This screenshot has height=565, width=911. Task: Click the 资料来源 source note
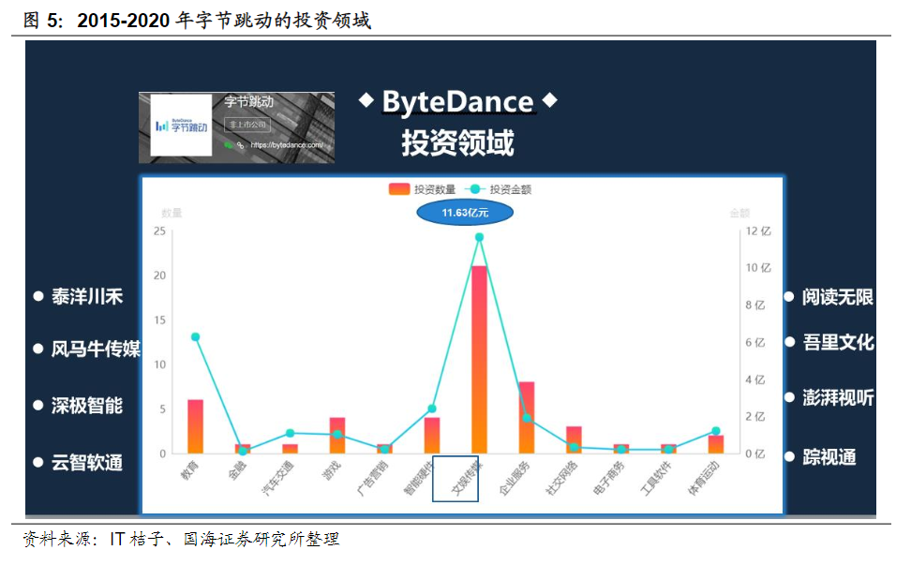[x=181, y=539]
